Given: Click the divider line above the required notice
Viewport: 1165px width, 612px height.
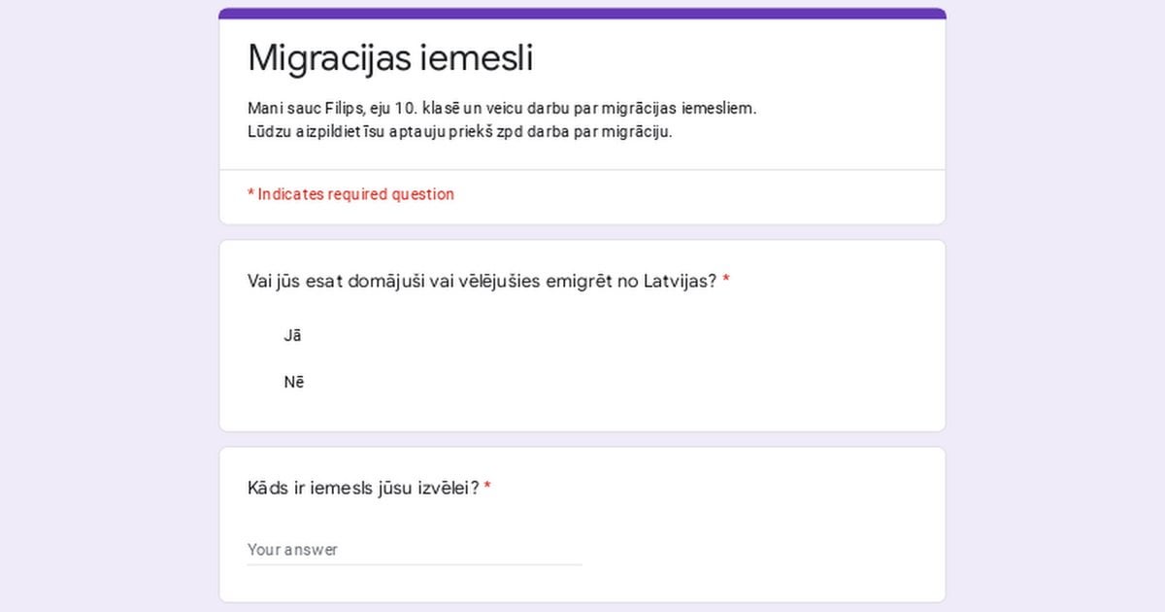Looking at the screenshot, I should coord(582,170).
